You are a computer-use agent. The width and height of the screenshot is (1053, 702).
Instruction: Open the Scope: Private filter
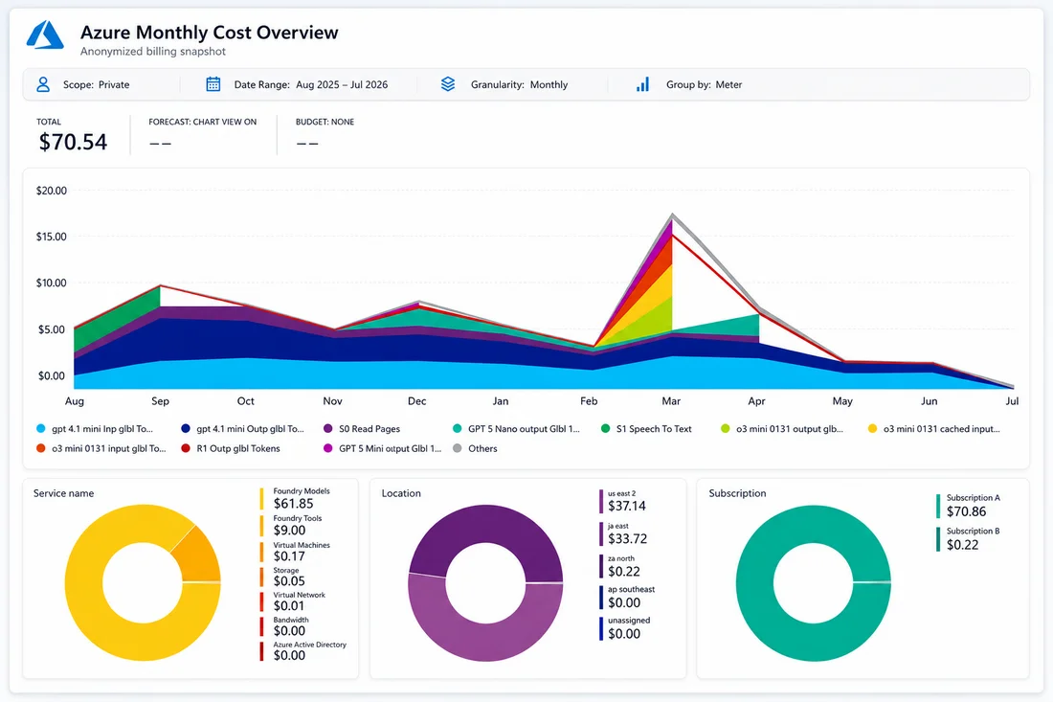click(x=96, y=84)
